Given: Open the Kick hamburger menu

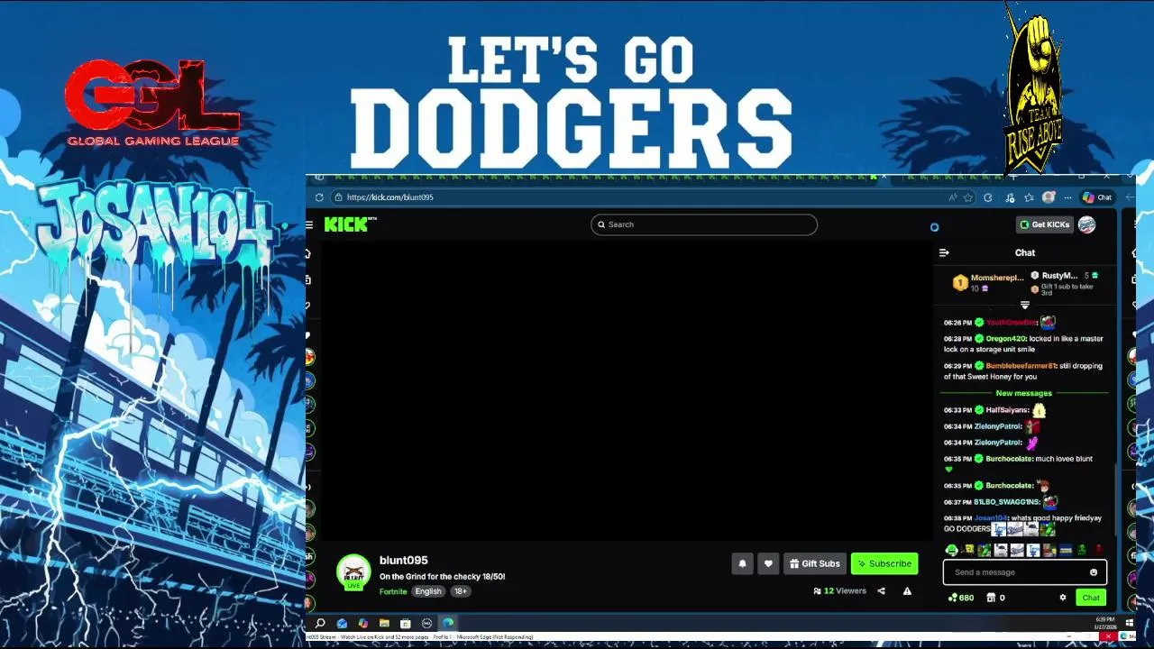Looking at the screenshot, I should click(309, 224).
